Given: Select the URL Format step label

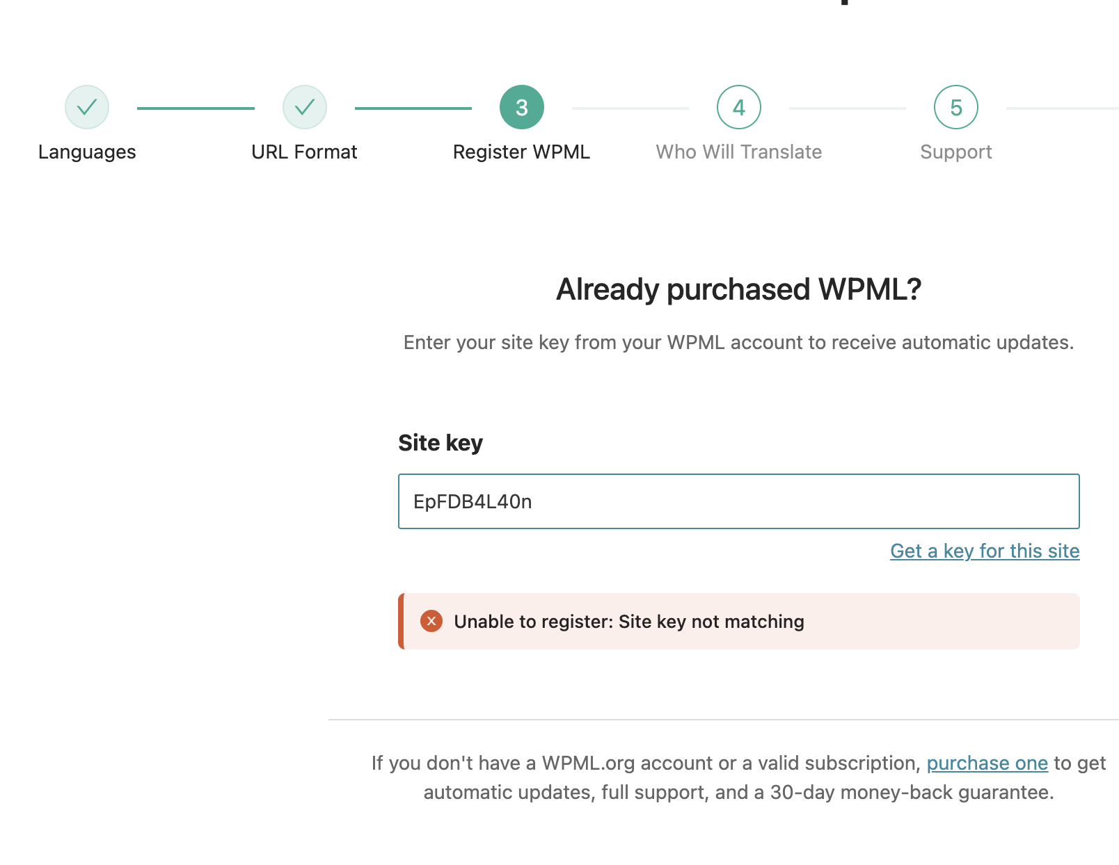Looking at the screenshot, I should (304, 152).
